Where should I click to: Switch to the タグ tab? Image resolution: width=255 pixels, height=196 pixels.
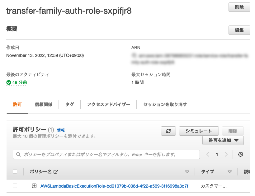click(70, 105)
